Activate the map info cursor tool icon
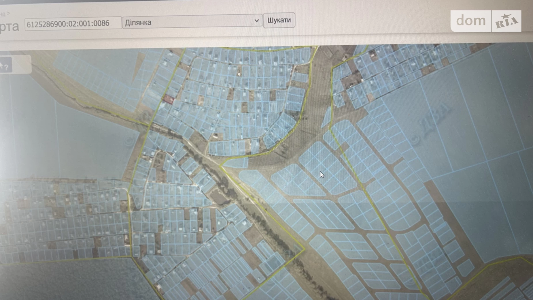The width and height of the screenshot is (533, 300). pos(4,66)
